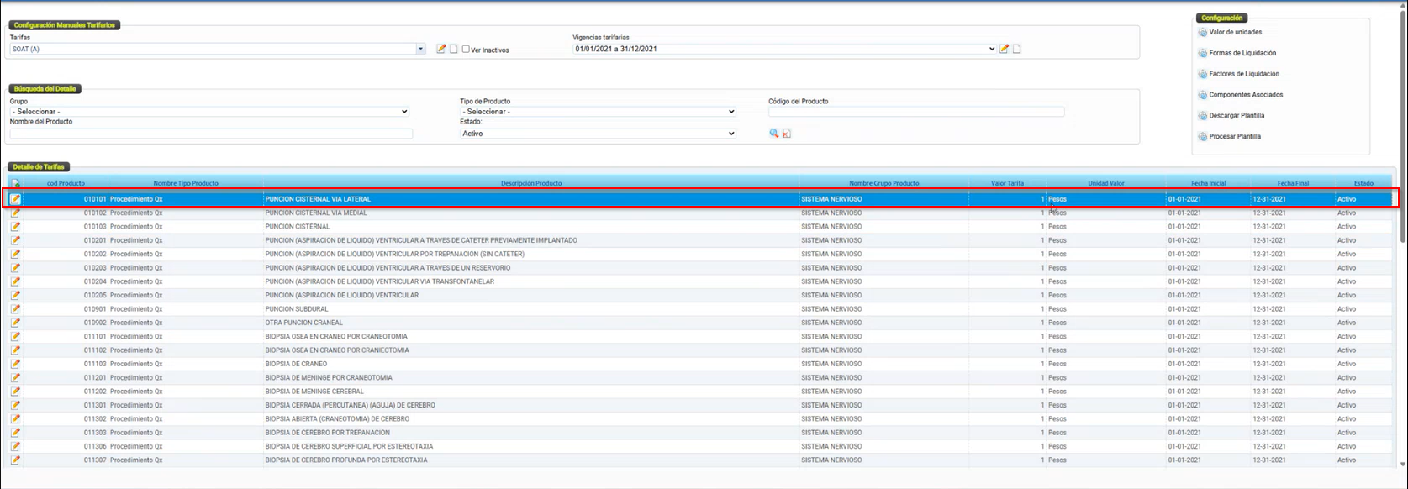This screenshot has width=1408, height=489.
Task: Enable the Ver Inactivos checkbox
Action: [x=466, y=50]
